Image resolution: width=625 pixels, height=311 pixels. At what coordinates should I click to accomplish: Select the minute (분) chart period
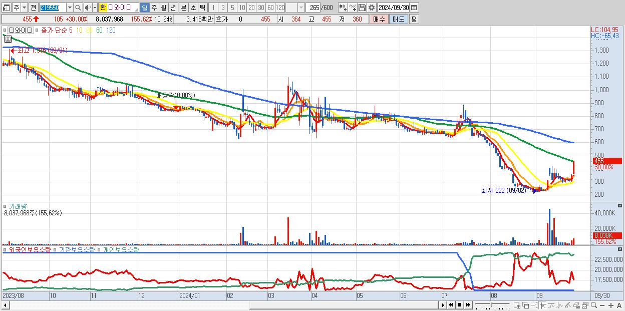pyautogui.click(x=184, y=8)
